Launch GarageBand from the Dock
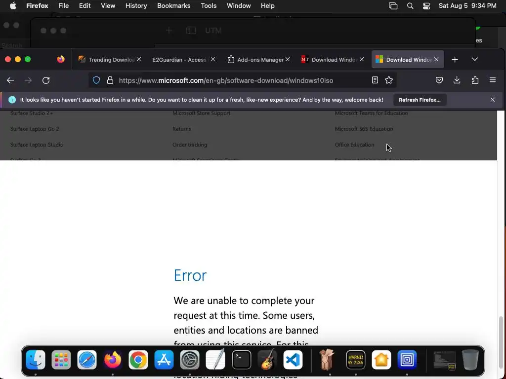 click(267, 360)
